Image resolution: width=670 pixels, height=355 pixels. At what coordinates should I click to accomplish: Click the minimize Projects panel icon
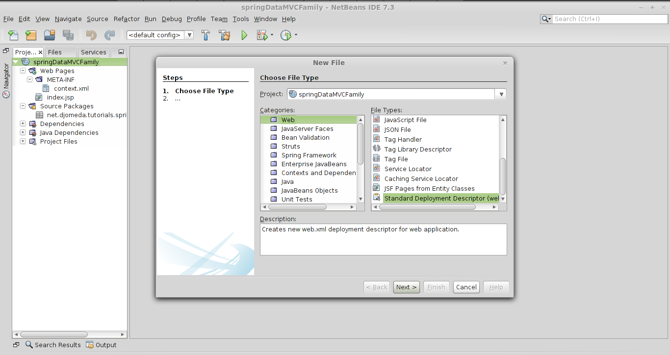pos(121,52)
